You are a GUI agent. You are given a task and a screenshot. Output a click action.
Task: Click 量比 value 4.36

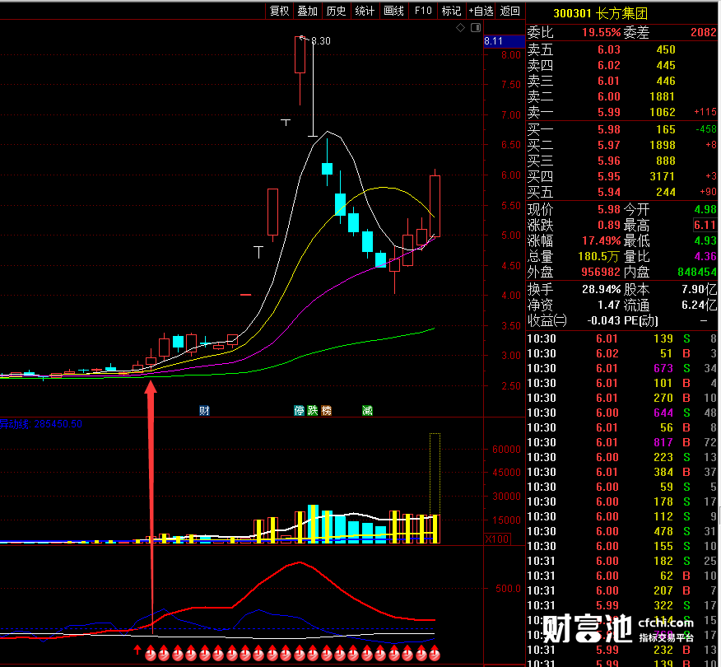[705, 256]
